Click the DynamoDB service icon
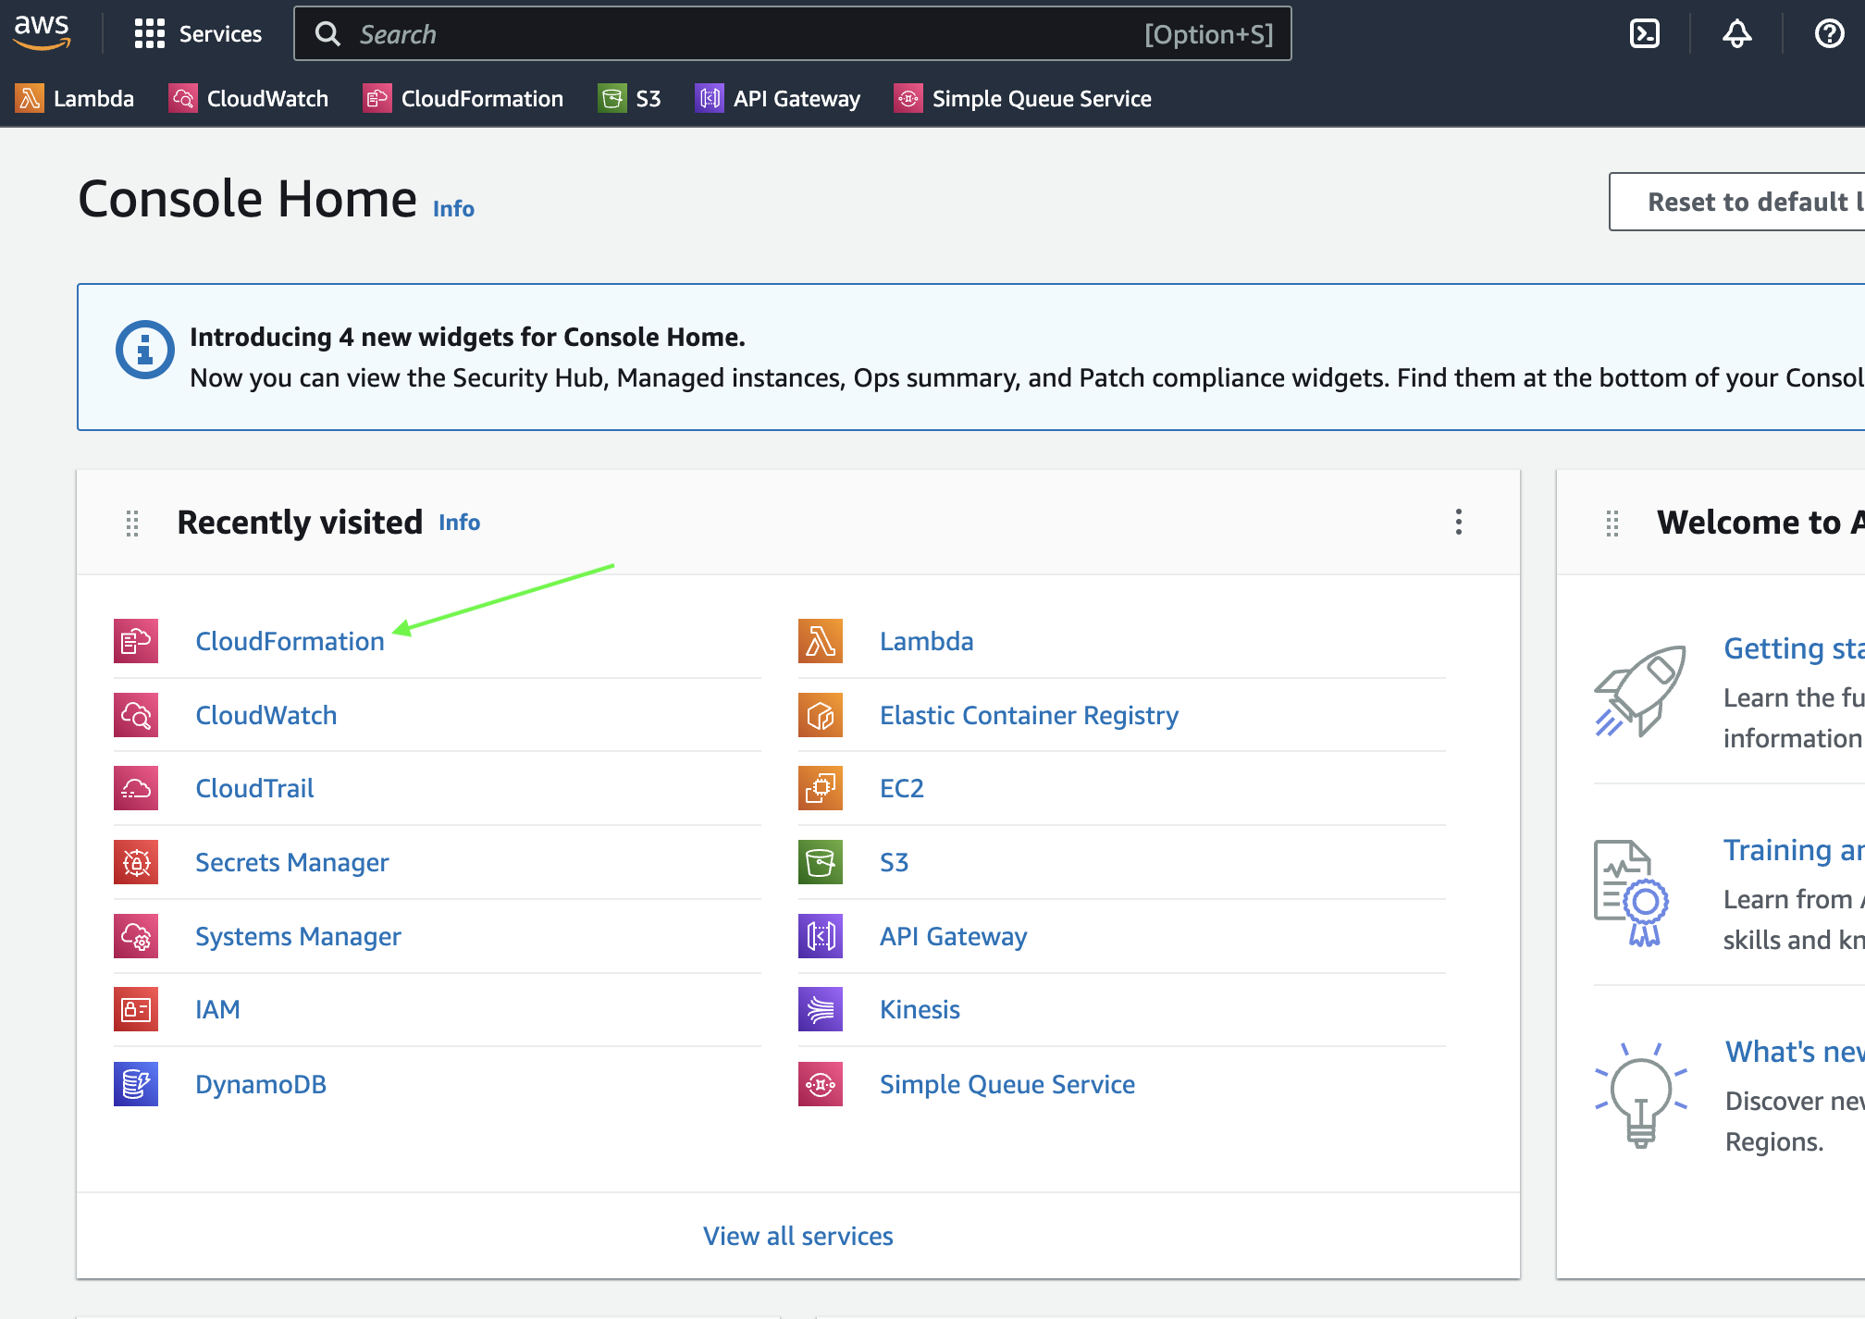1865x1319 pixels. (136, 1084)
